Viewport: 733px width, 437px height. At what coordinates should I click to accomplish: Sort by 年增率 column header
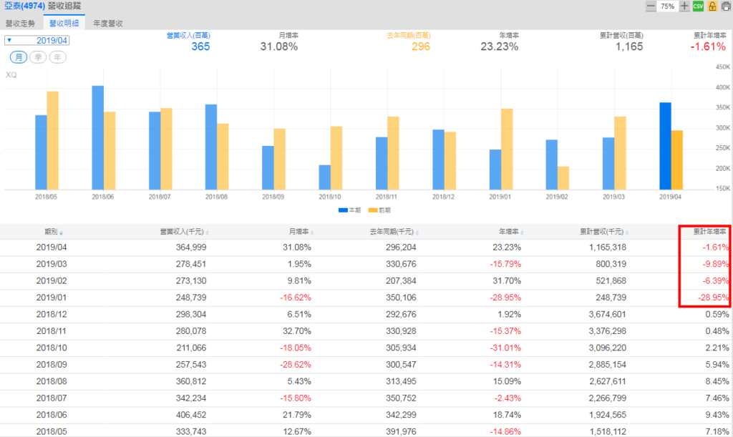[x=510, y=232]
